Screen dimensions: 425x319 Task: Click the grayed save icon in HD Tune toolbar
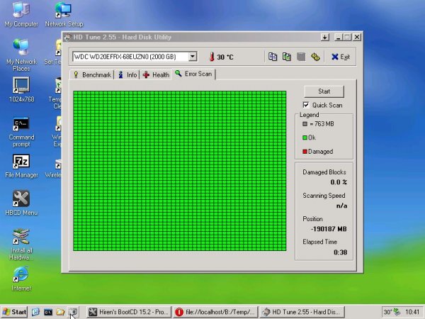pyautogui.click(x=301, y=57)
